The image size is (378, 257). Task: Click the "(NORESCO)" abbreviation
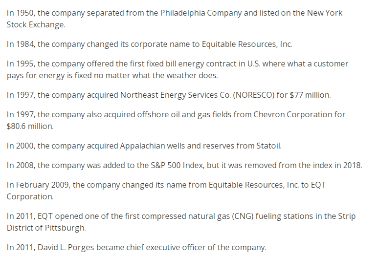tap(252, 95)
